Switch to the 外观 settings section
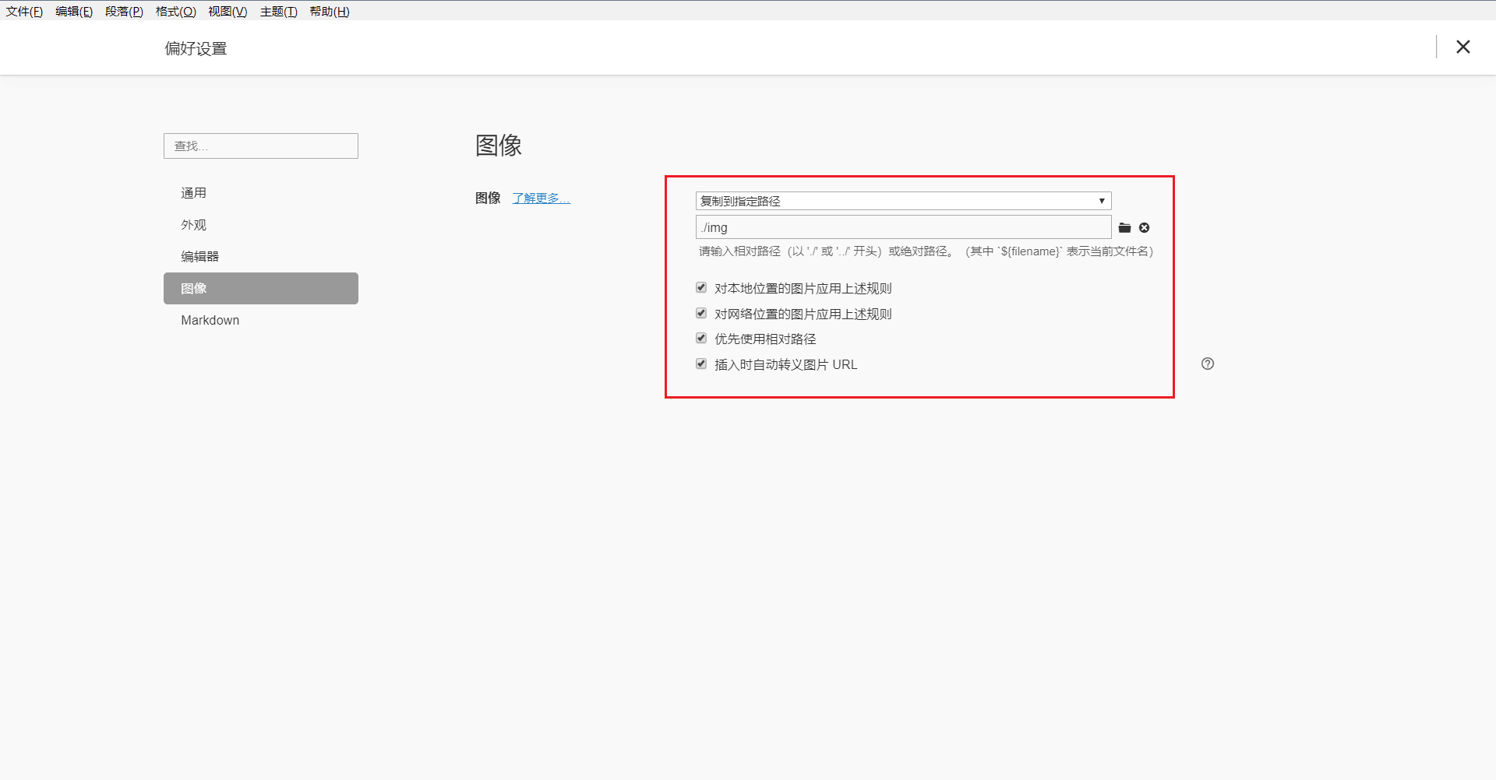The image size is (1496, 780). 194,225
